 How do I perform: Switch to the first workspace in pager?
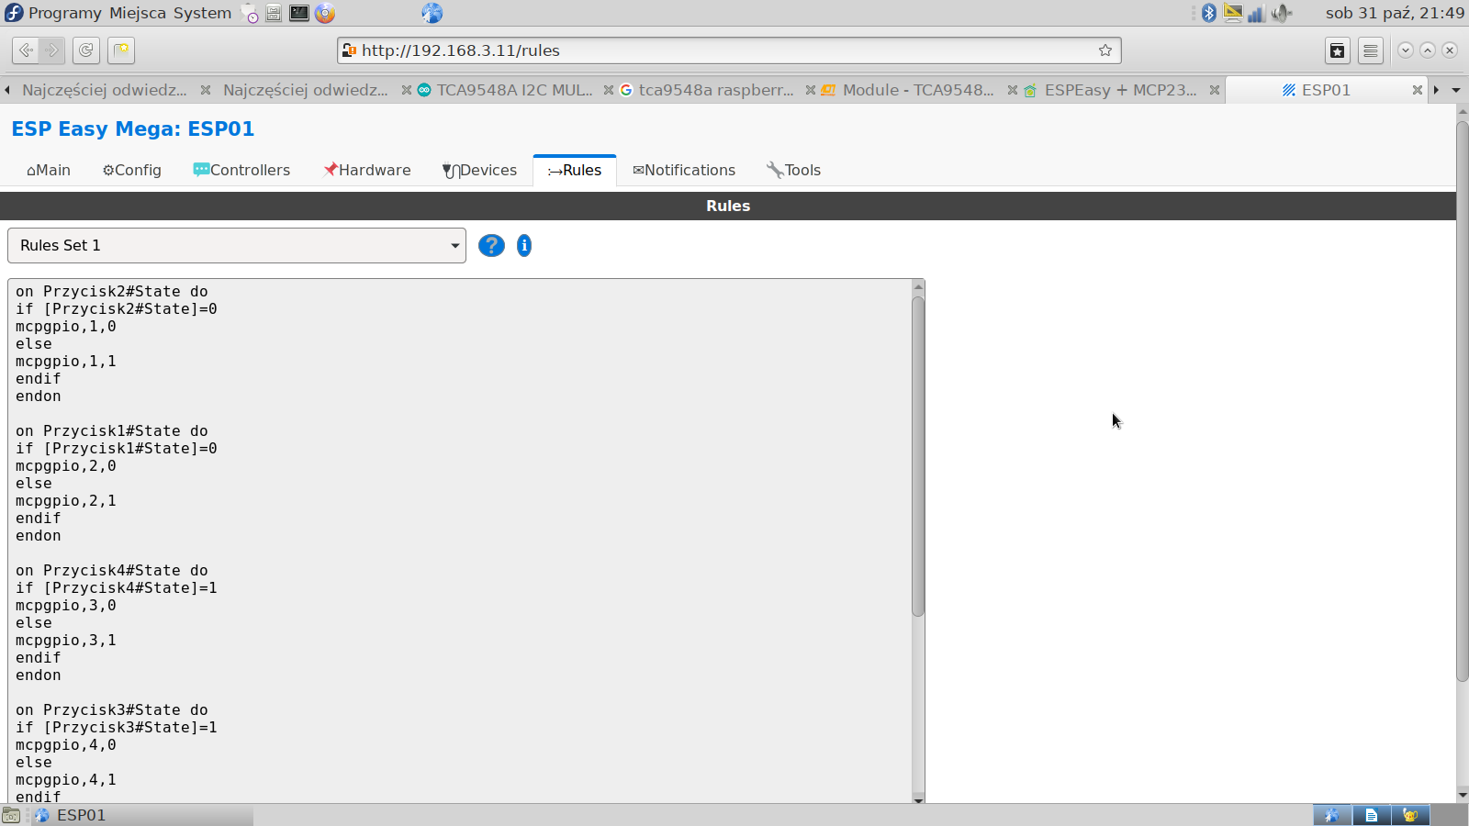(1331, 815)
